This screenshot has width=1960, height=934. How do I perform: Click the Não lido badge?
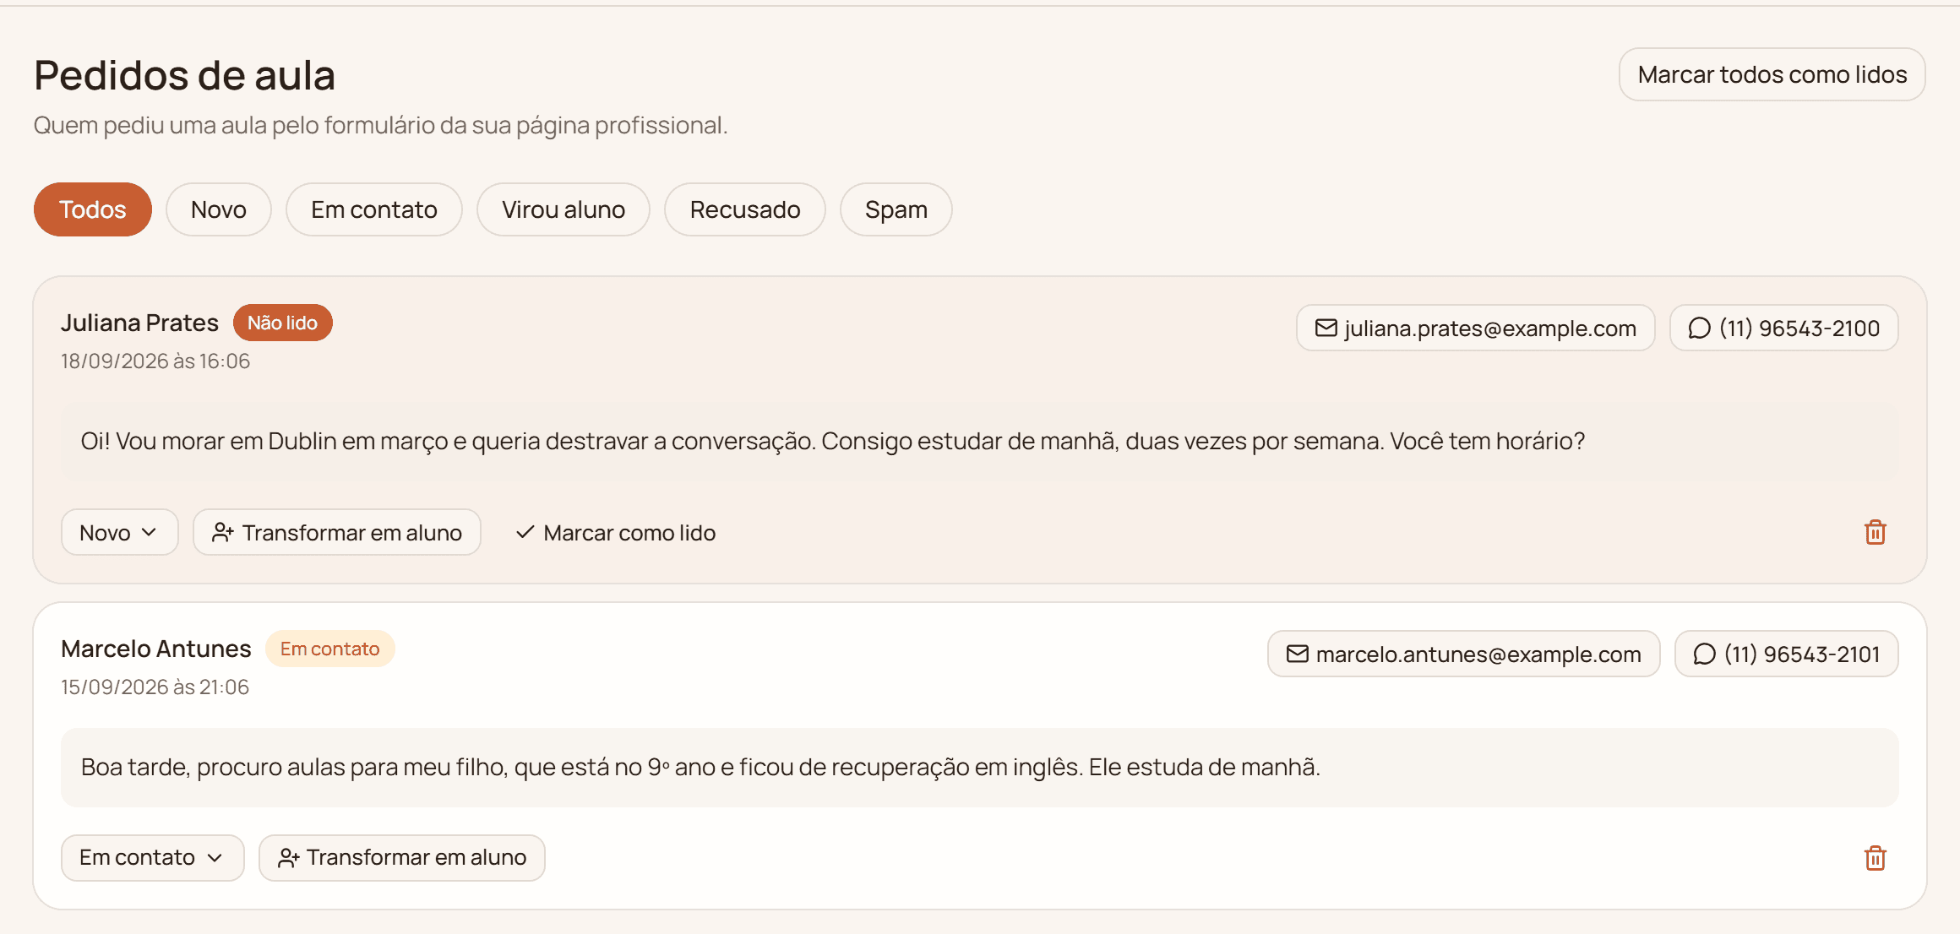point(282,323)
